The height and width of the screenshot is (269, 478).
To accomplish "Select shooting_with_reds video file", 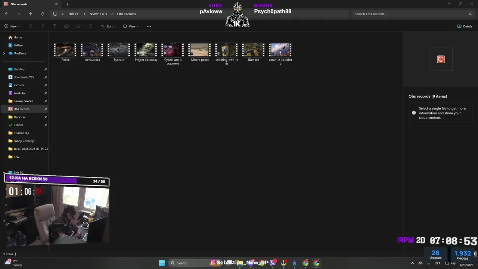I will (227, 54).
